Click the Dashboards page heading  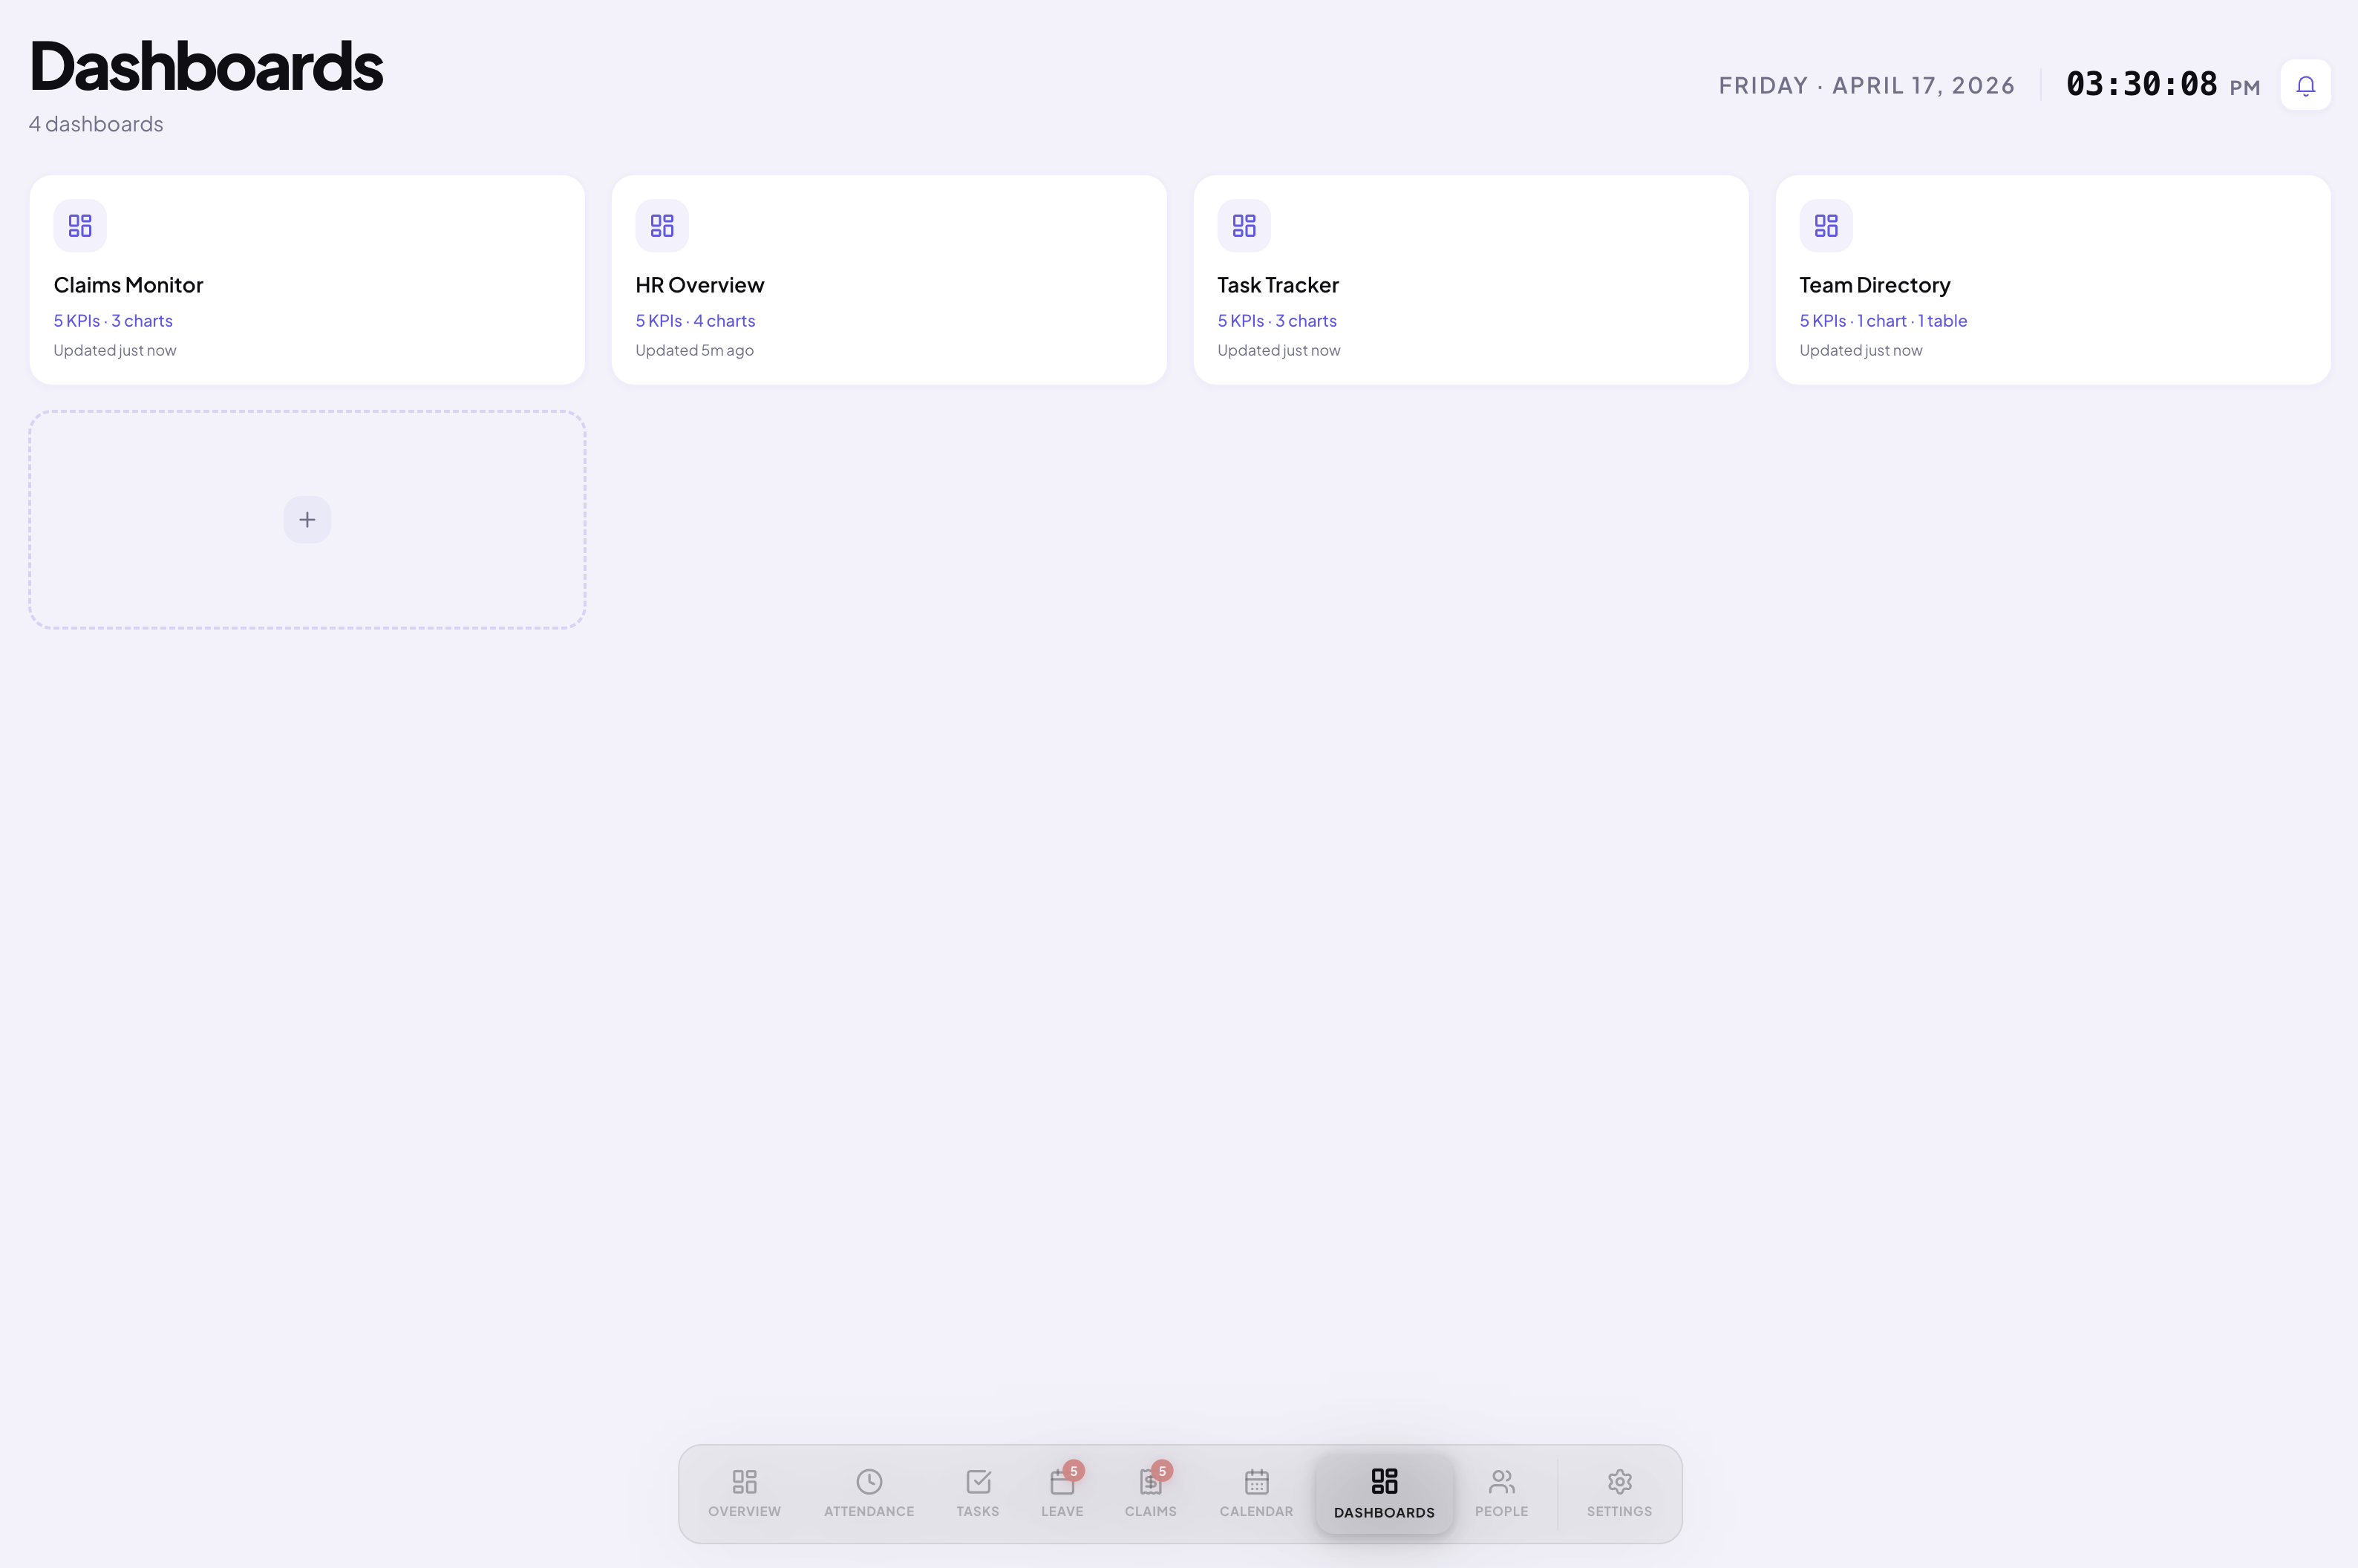[x=206, y=66]
